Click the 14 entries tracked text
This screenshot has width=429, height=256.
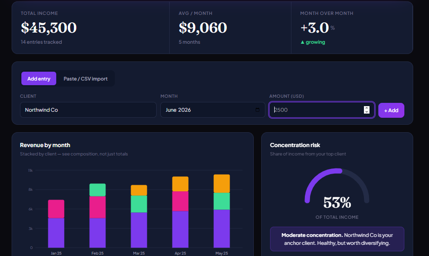41,42
